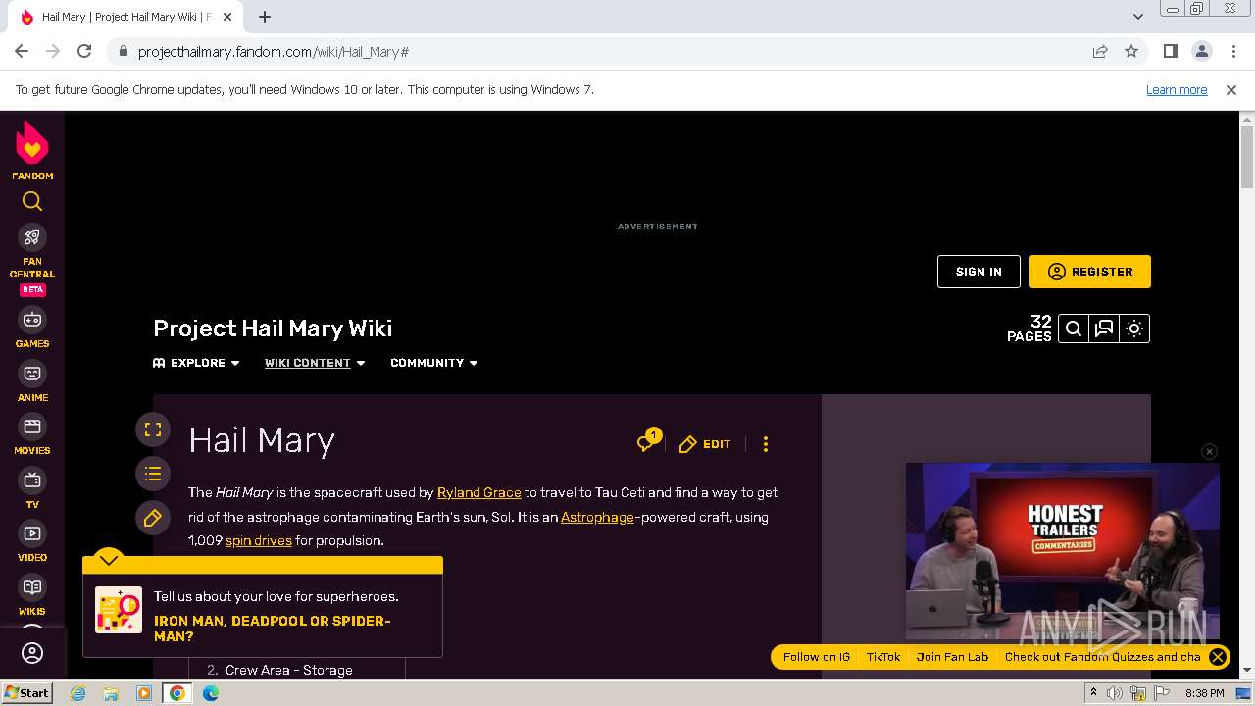Open the TV section icon
The image size is (1255, 706).
tap(32, 480)
